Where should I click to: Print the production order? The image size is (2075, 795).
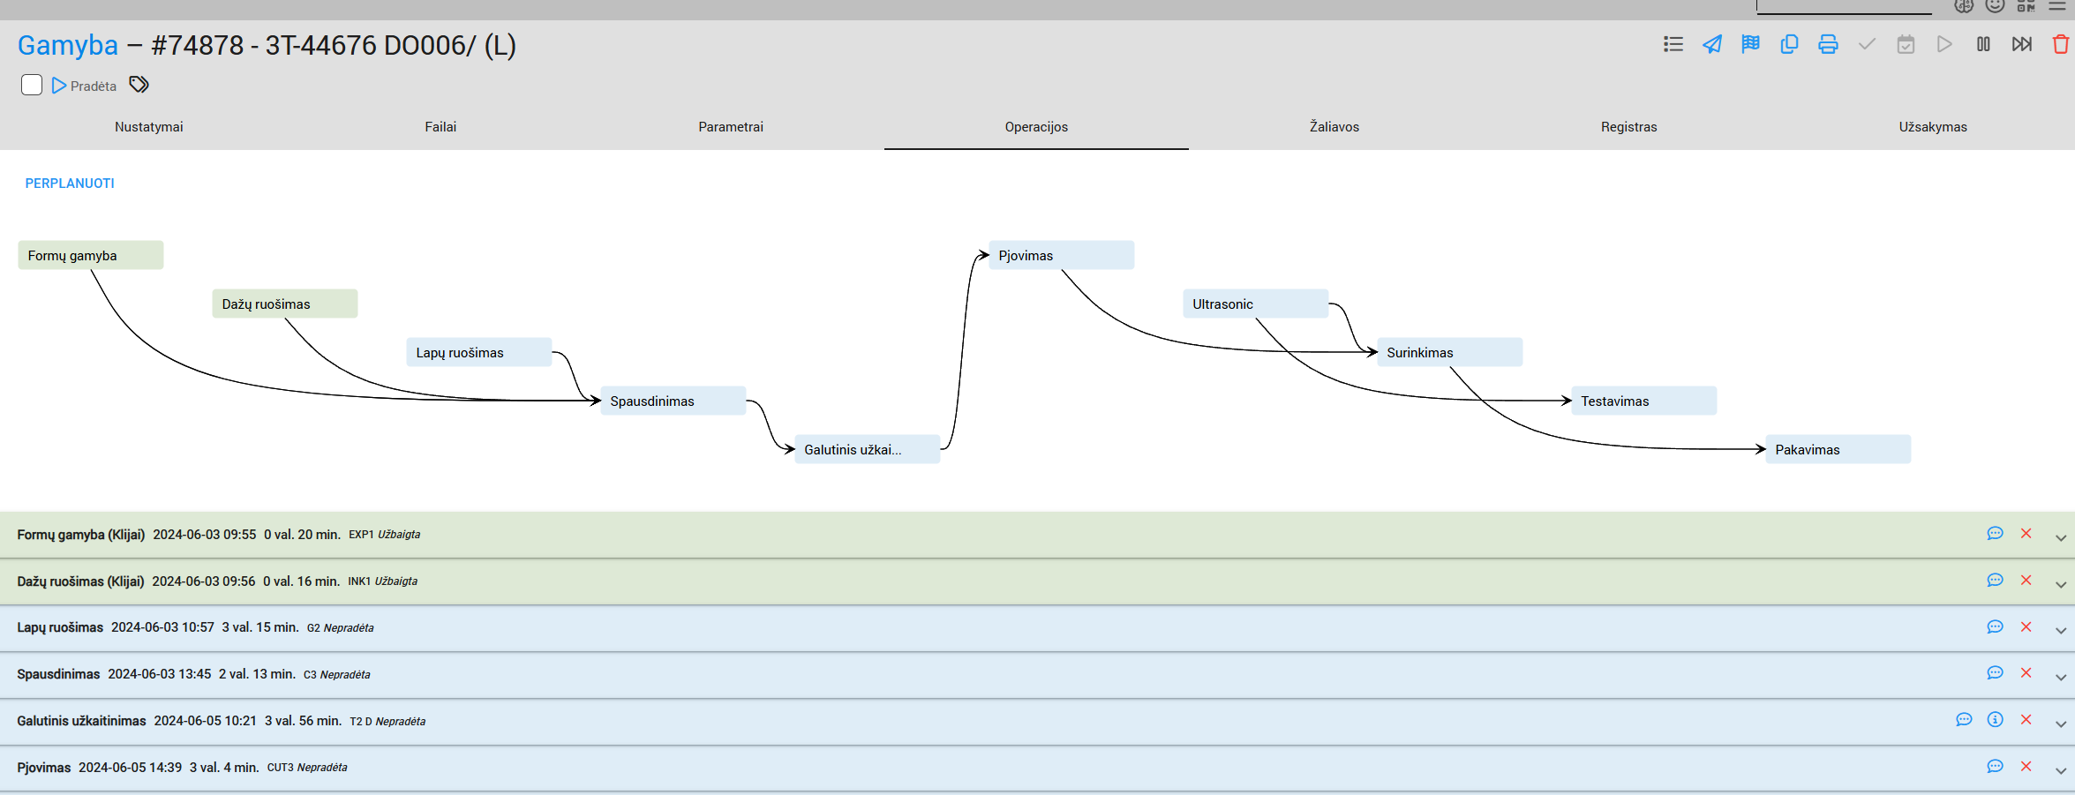[1828, 44]
